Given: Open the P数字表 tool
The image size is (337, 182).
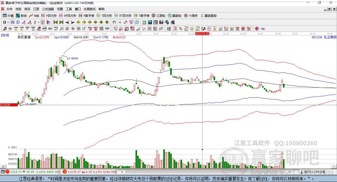Looking at the screenshot, I should [x=87, y=16].
